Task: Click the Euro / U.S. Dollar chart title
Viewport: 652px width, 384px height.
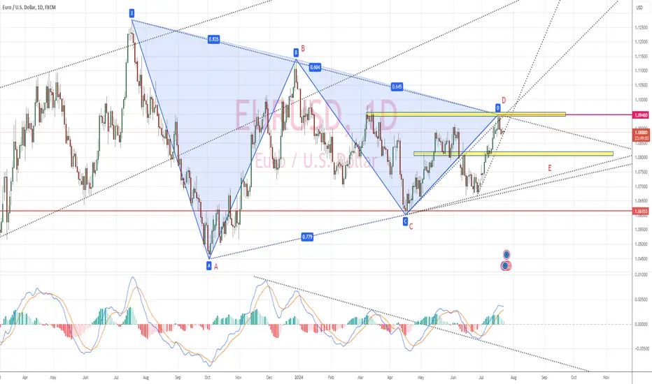Action: pos(29,8)
